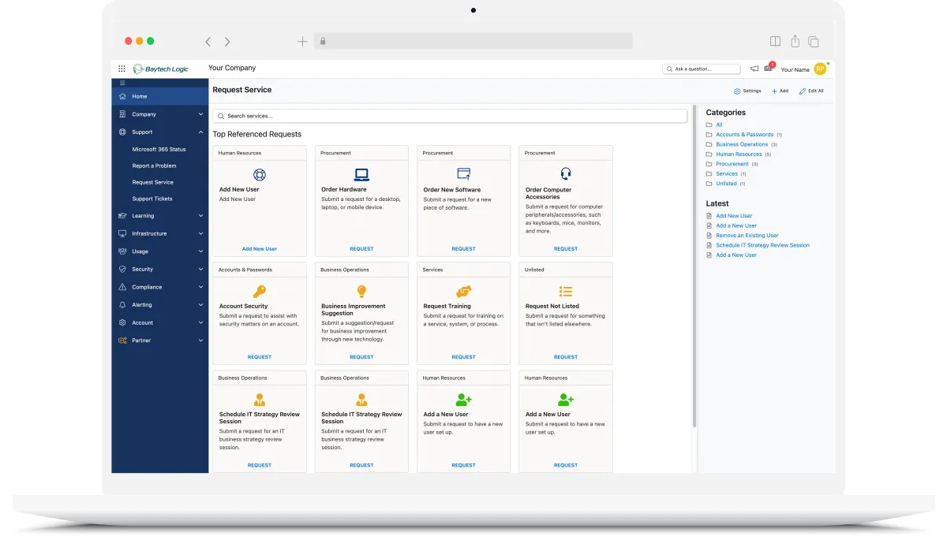The image size is (947, 536).
Task: Click REQUEST on Business Improvement Suggestion card
Action: (361, 357)
